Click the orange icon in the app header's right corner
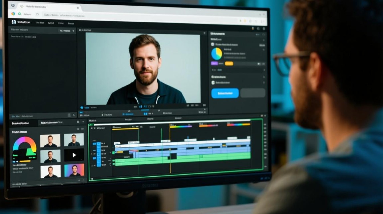 (x=252, y=28)
